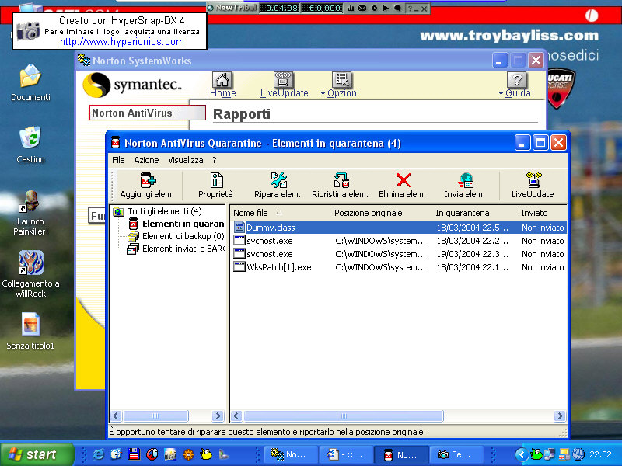Image resolution: width=622 pixels, height=466 pixels.
Task: Select Elementi di backup (0) node
Action: click(x=183, y=236)
